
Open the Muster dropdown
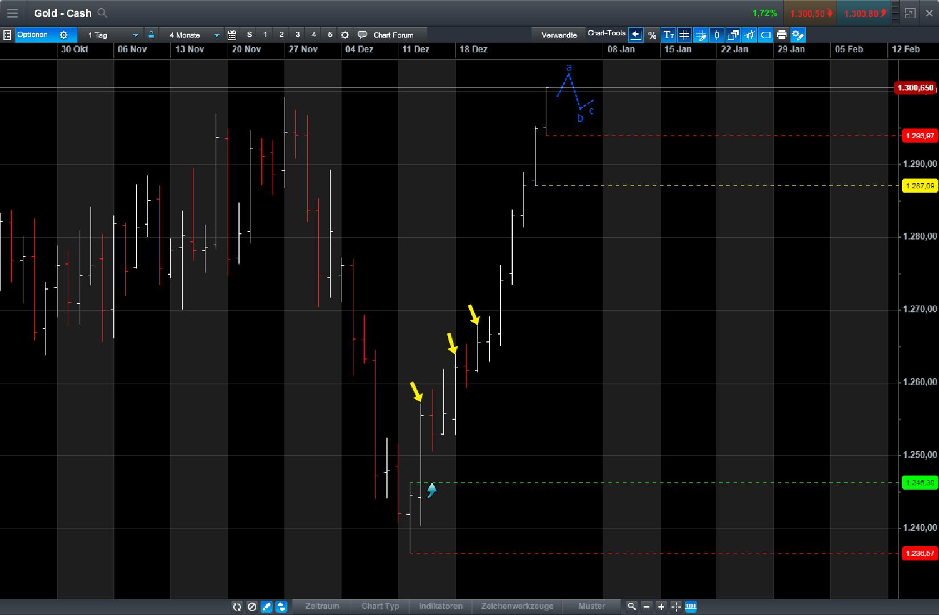pyautogui.click(x=591, y=606)
